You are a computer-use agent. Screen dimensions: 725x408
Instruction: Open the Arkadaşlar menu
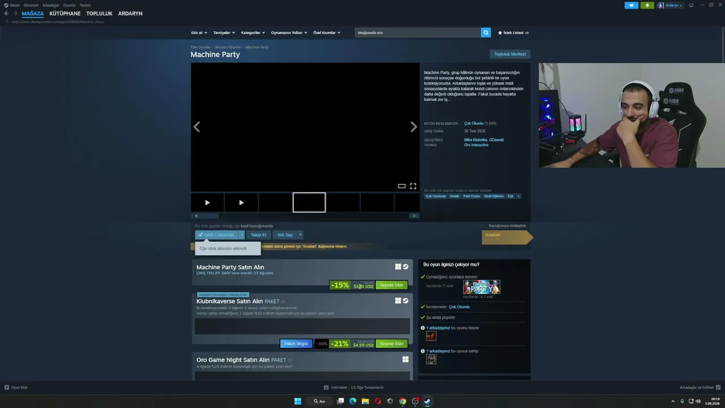pyautogui.click(x=51, y=5)
